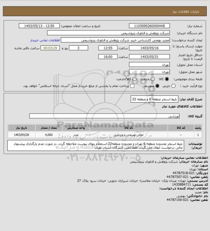Click the buyer description text box
Screen dimensions: 210x231
95,146
